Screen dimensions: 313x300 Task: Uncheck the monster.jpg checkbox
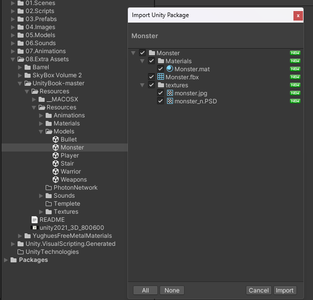point(161,93)
